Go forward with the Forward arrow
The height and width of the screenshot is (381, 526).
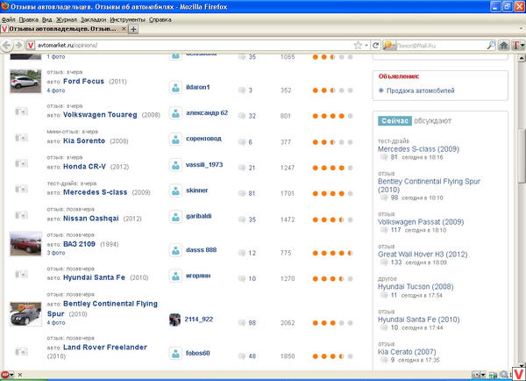pyautogui.click(x=18, y=45)
